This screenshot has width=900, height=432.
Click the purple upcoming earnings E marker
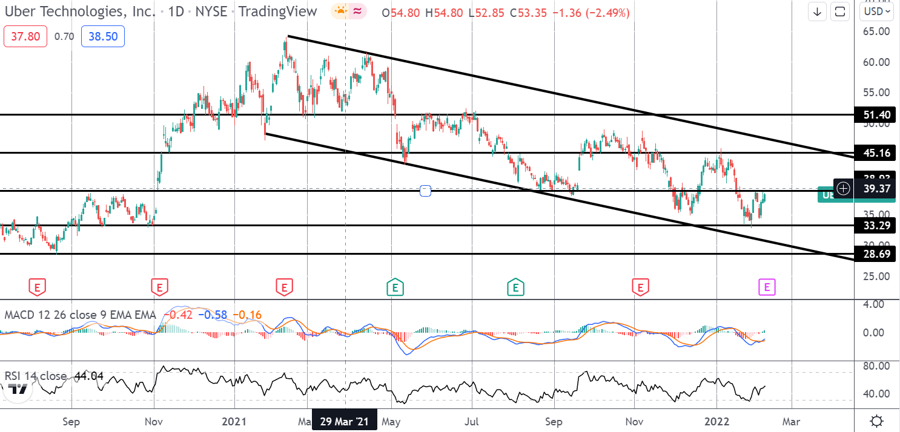pos(767,287)
